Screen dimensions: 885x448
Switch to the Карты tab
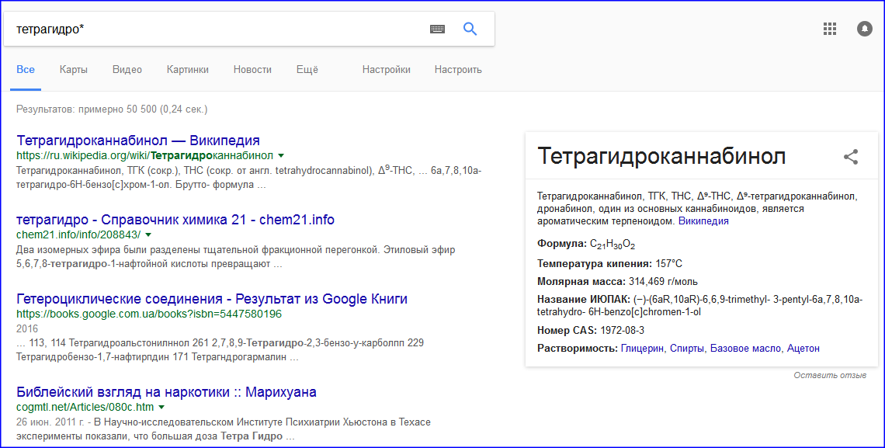(x=73, y=70)
